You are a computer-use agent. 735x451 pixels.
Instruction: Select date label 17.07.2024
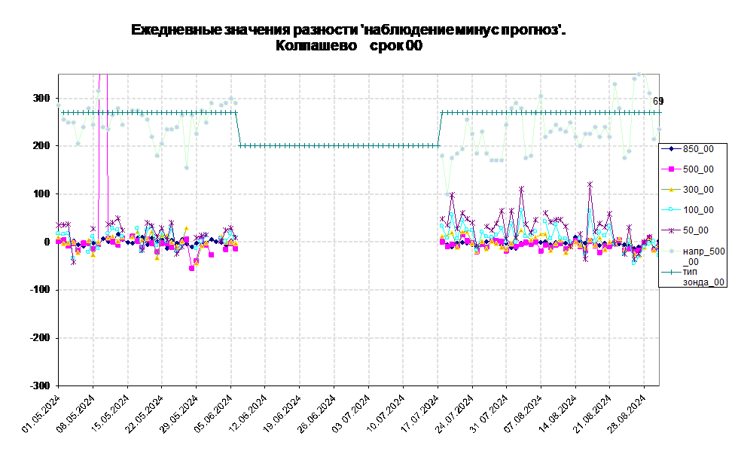click(x=420, y=414)
